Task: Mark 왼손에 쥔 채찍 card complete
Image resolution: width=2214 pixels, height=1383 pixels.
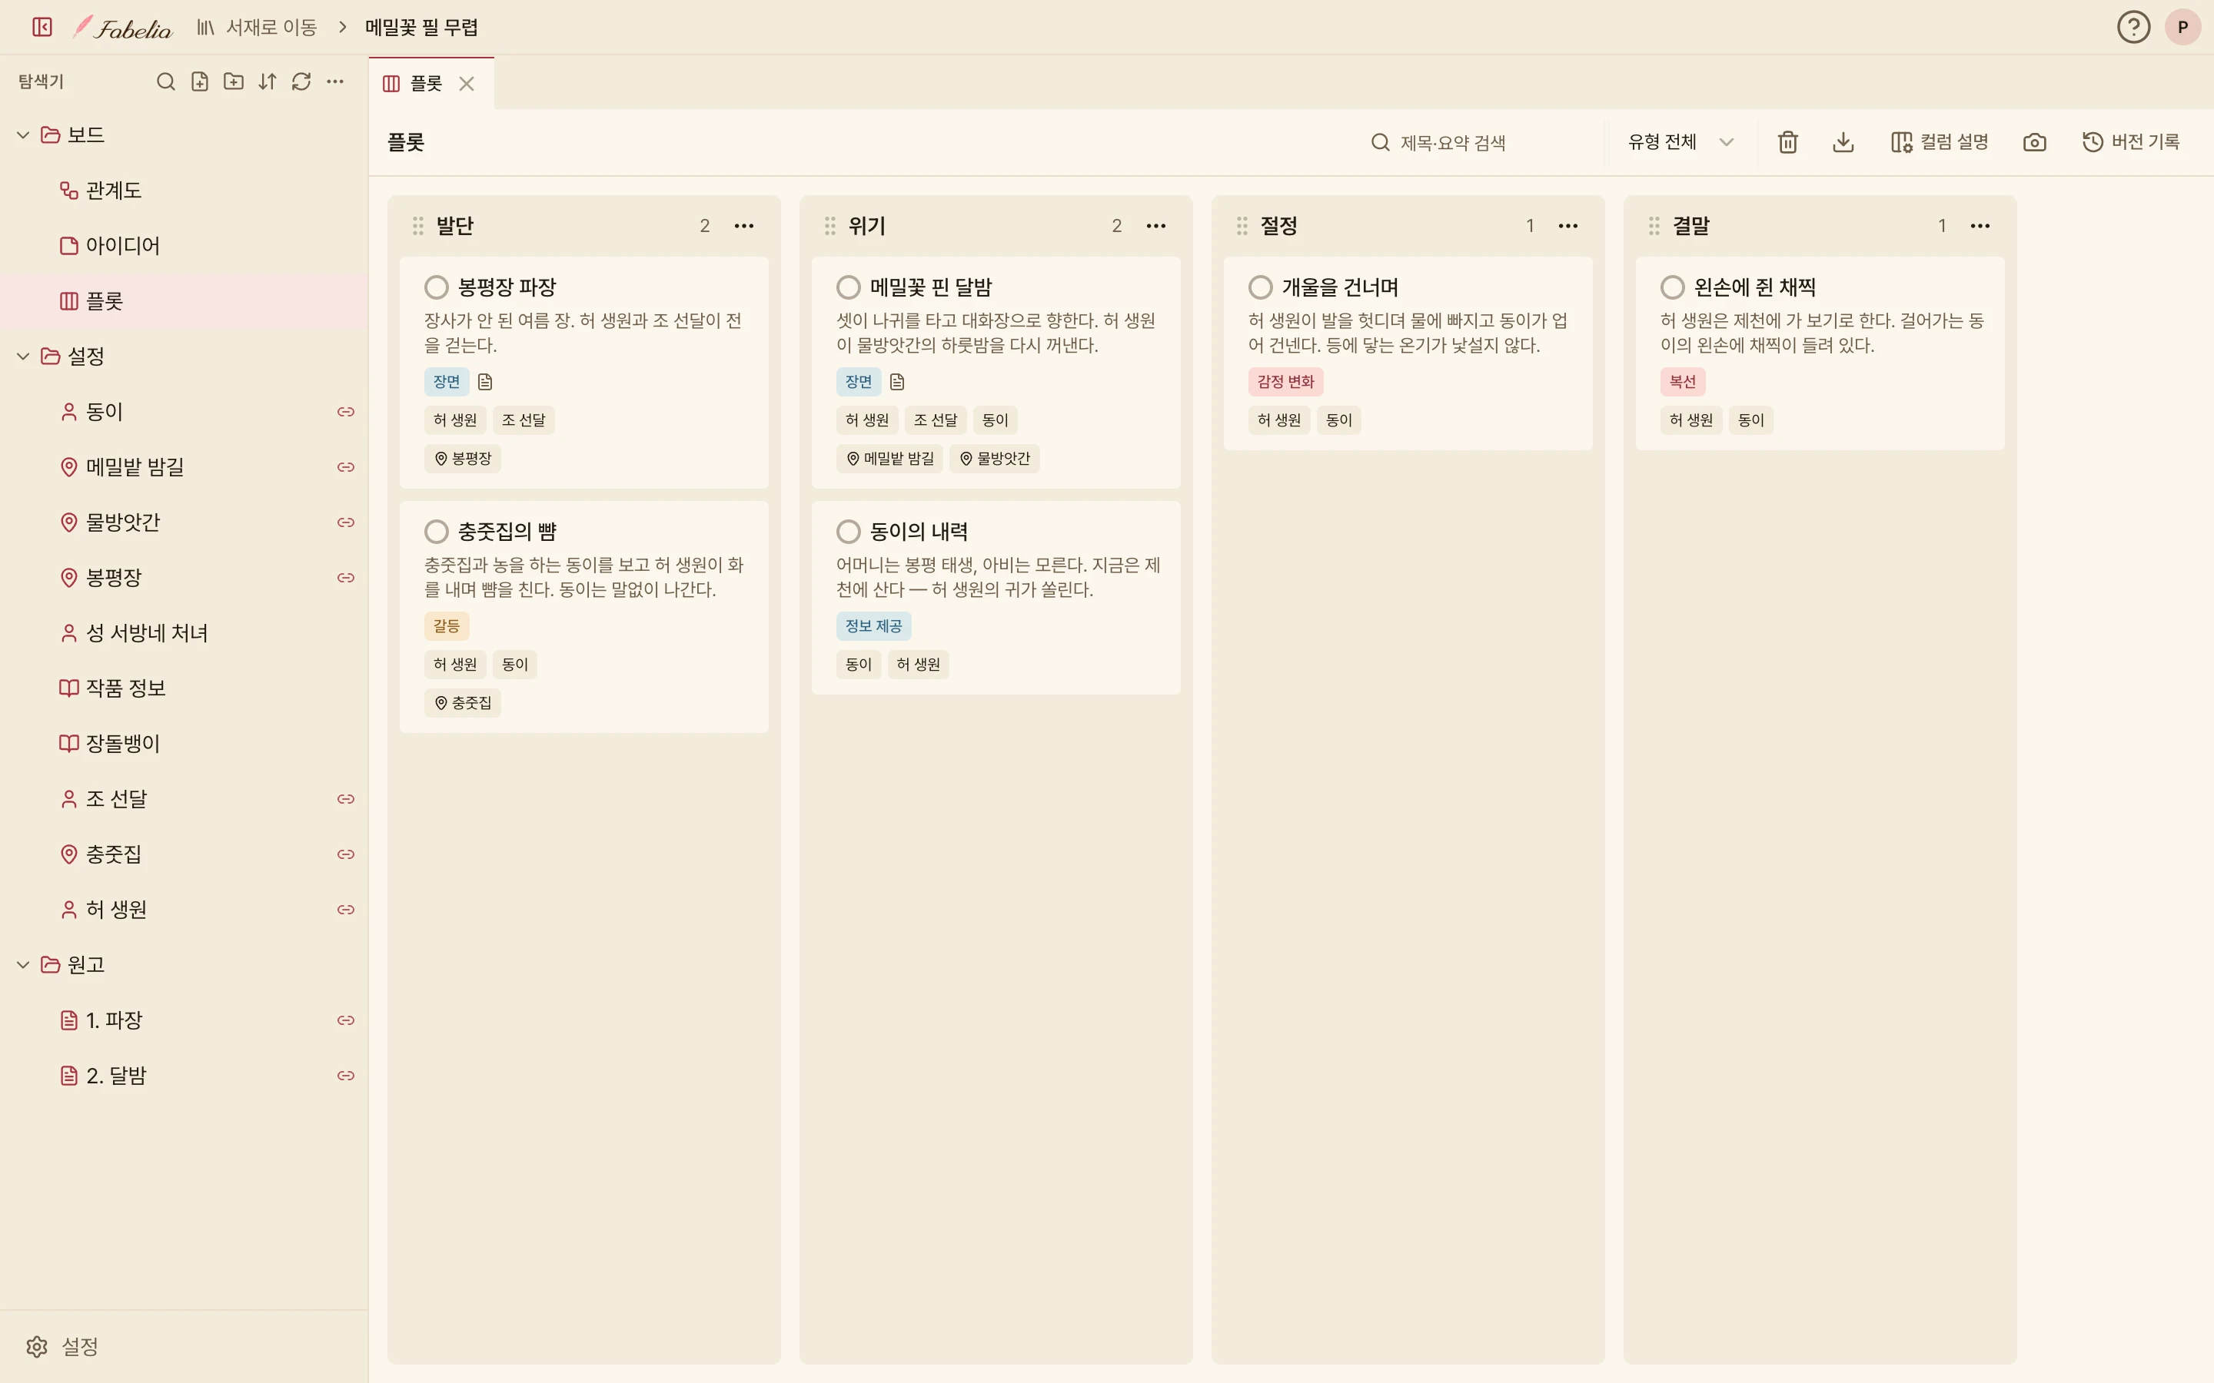Action: click(x=1672, y=287)
